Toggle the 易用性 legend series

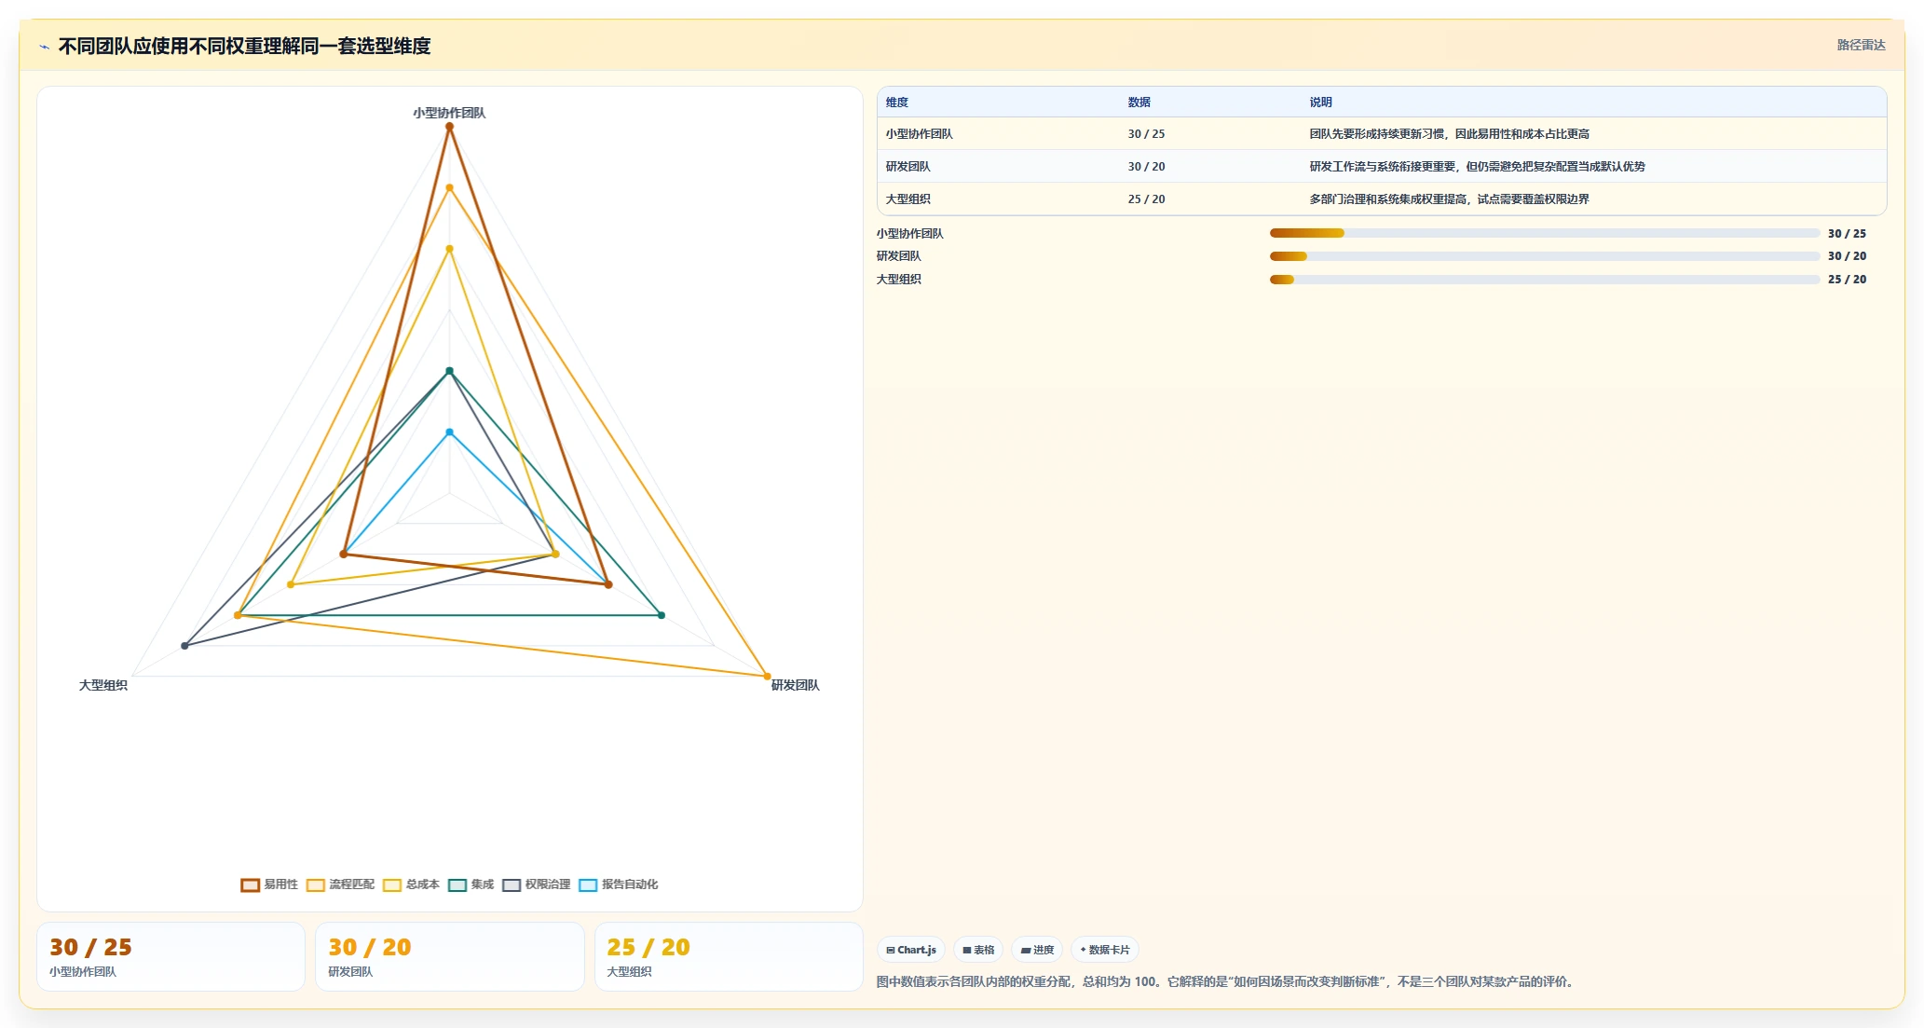[x=269, y=884]
